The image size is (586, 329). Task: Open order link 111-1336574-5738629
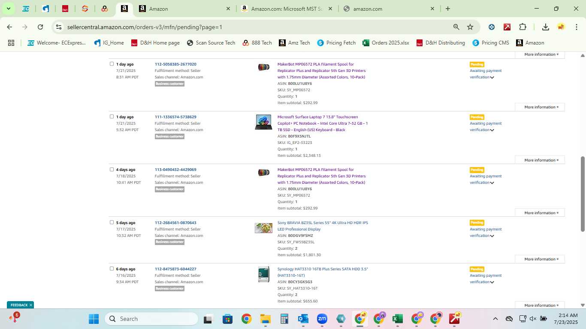tap(175, 117)
